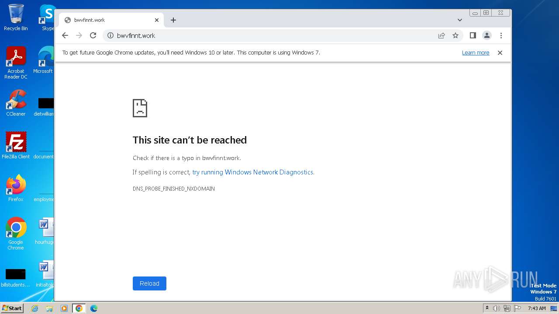Open Chrome profile avatar
559x314 pixels.
click(487, 36)
